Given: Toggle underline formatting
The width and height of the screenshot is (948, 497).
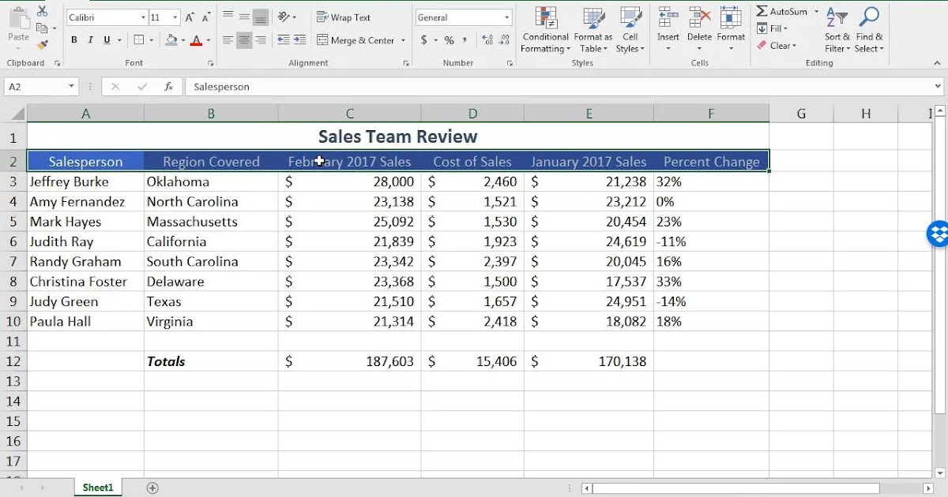Looking at the screenshot, I should 105,39.
